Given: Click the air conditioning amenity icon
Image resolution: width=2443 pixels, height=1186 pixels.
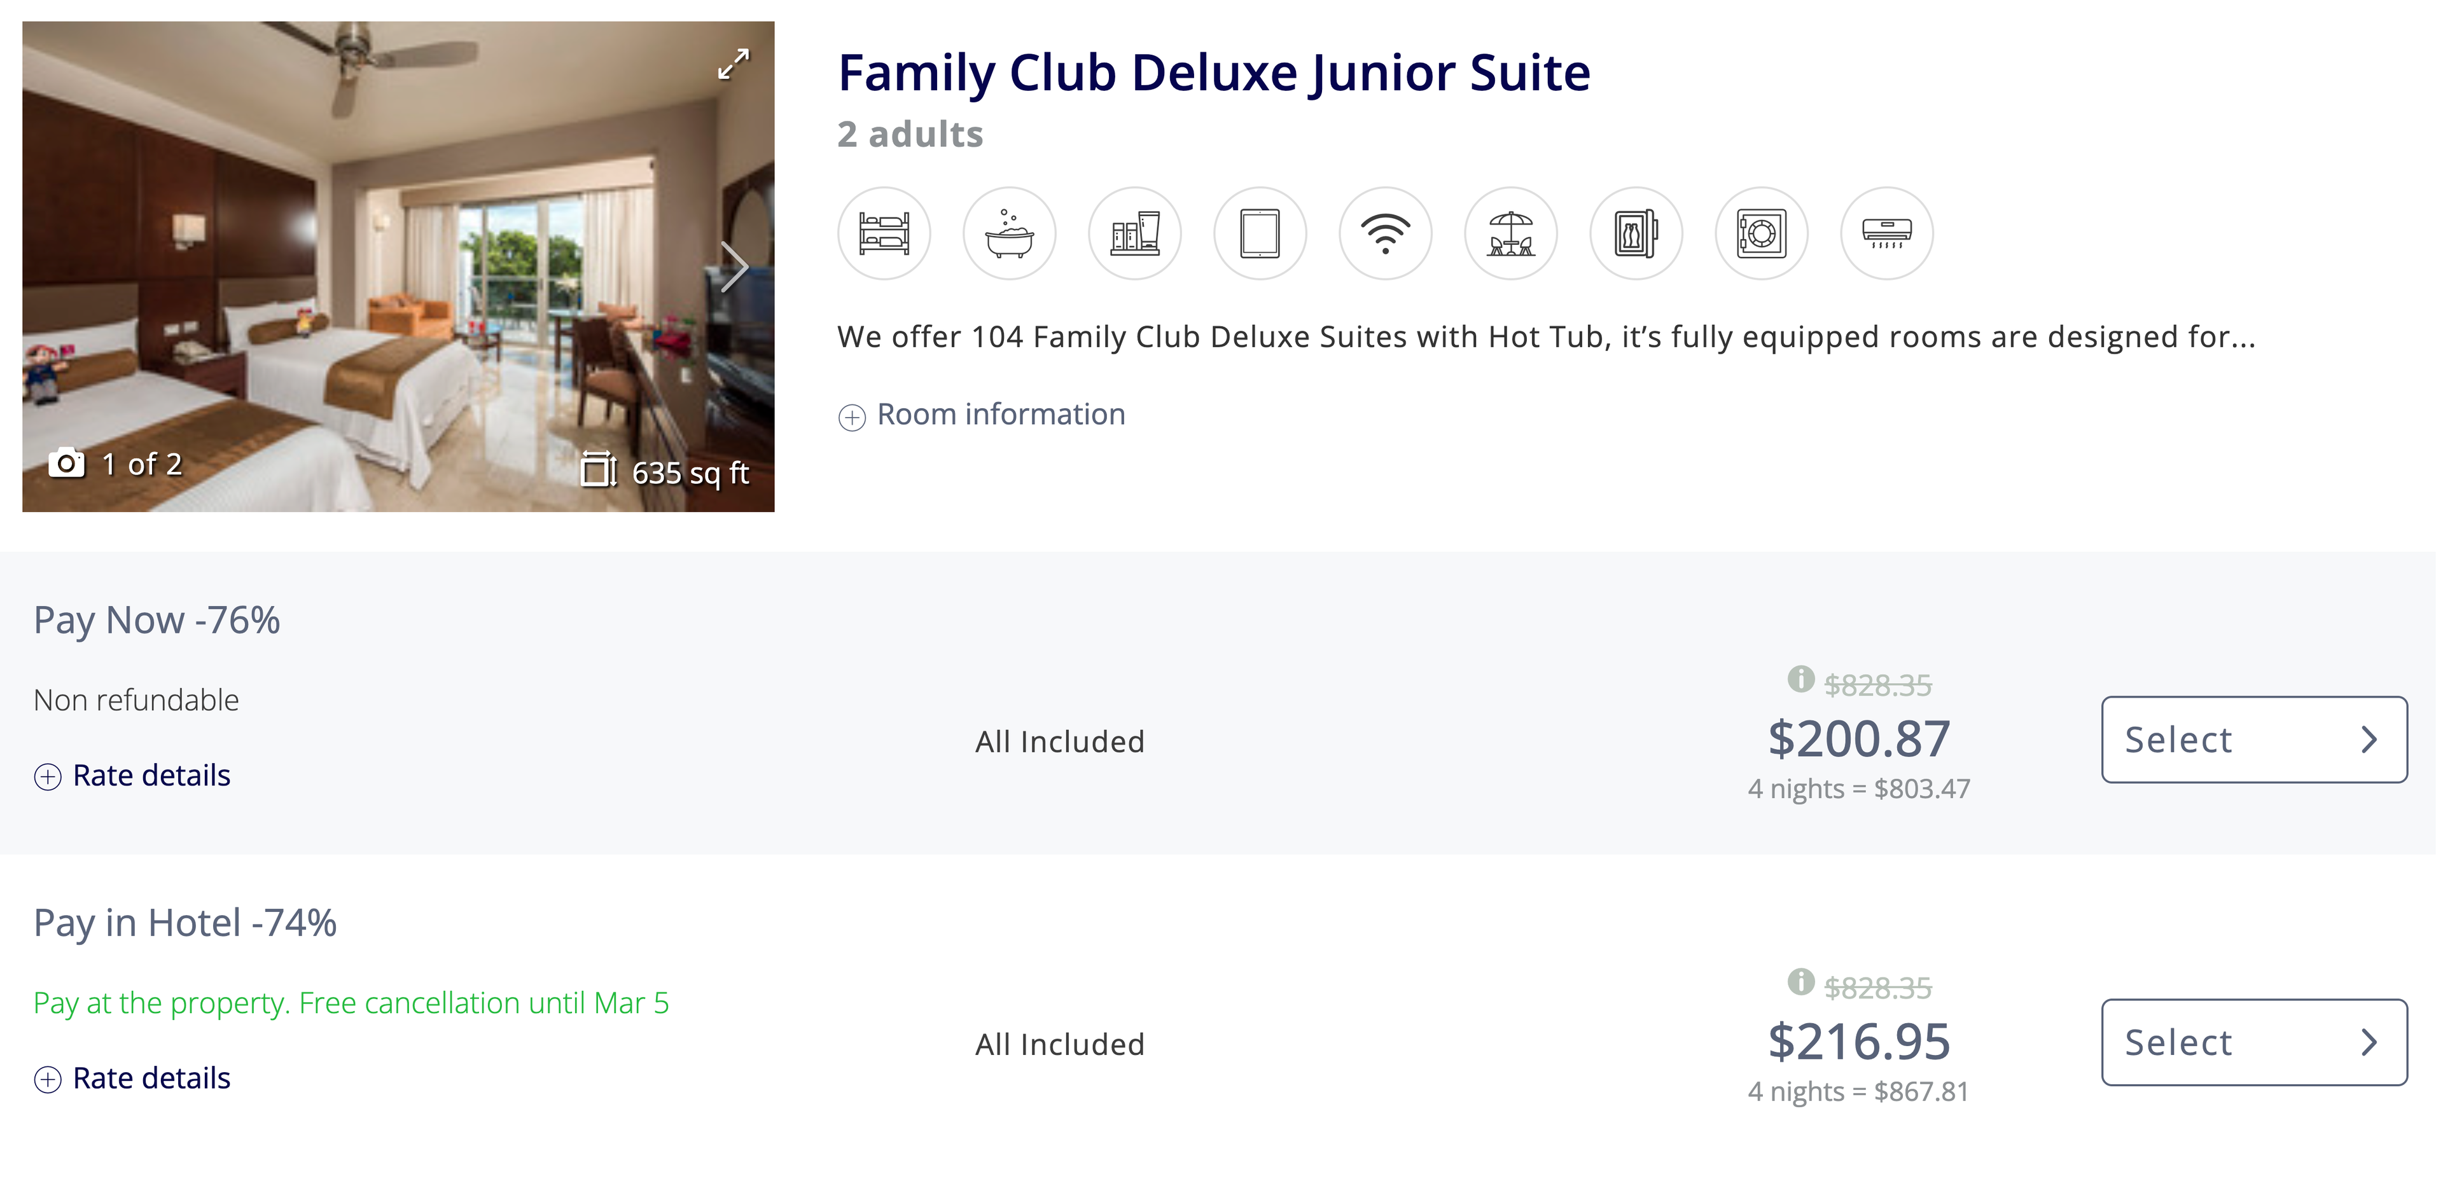Looking at the screenshot, I should click(x=1886, y=233).
